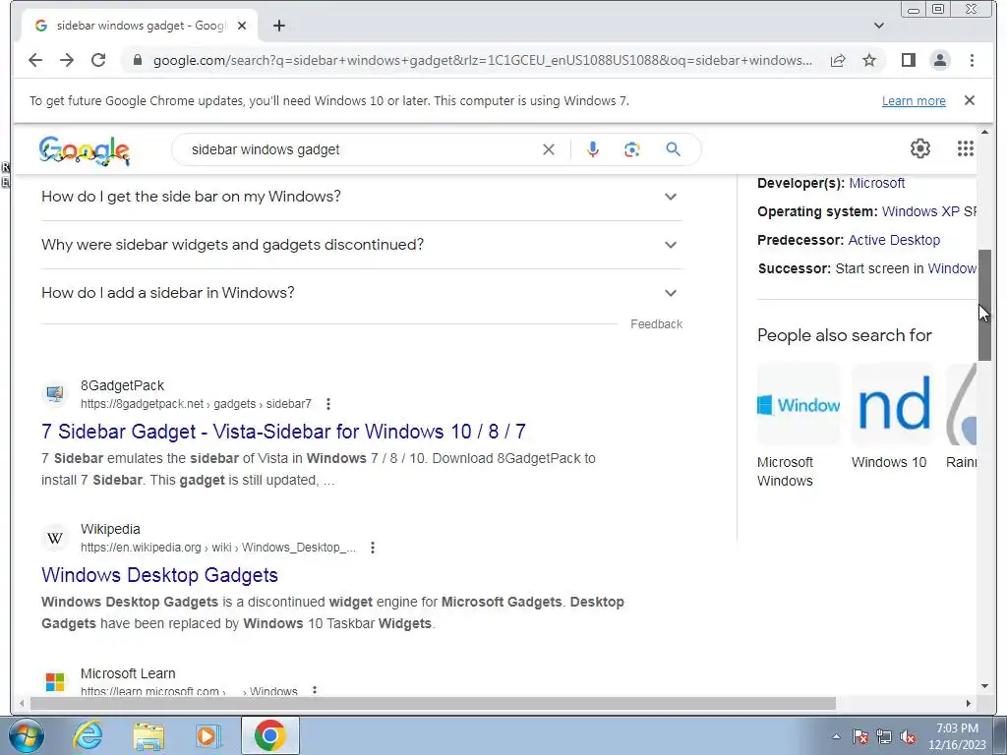Open Chrome three-dot menu
Screen dimensions: 1007x755
click(x=972, y=60)
